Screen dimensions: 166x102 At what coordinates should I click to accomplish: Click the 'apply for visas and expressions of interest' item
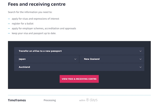pos(35,19)
